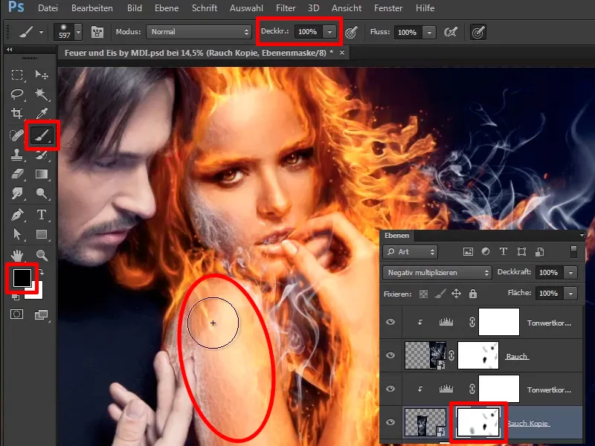Select the History Brush tool
Viewport: 595px width, 446px height.
pyautogui.click(x=42, y=155)
